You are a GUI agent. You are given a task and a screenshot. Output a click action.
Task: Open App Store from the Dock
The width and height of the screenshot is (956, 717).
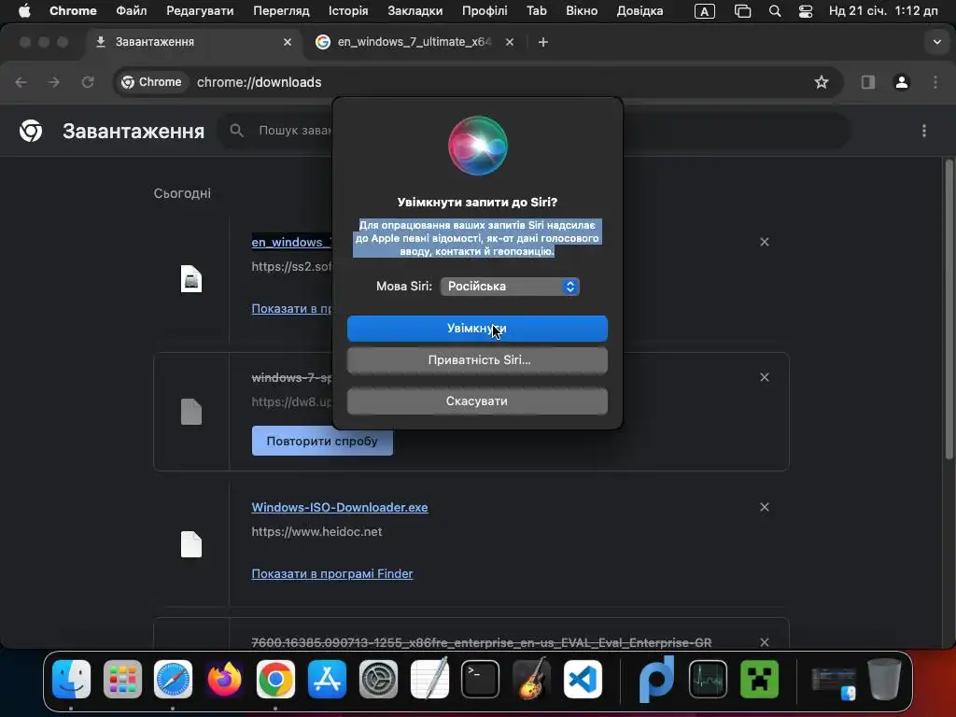click(327, 679)
